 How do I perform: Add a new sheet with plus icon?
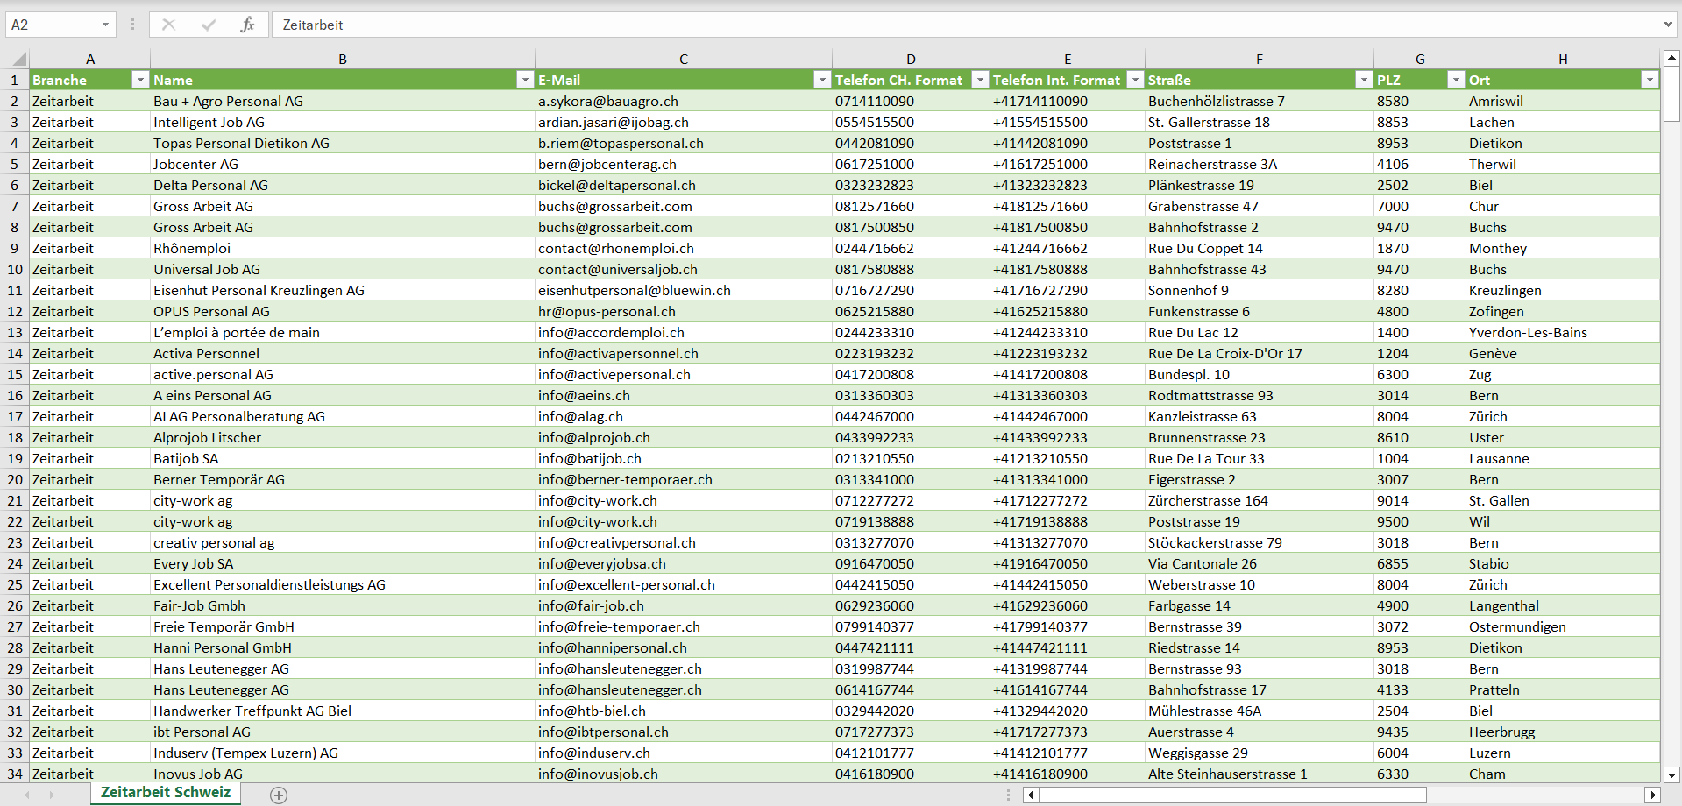(x=279, y=795)
